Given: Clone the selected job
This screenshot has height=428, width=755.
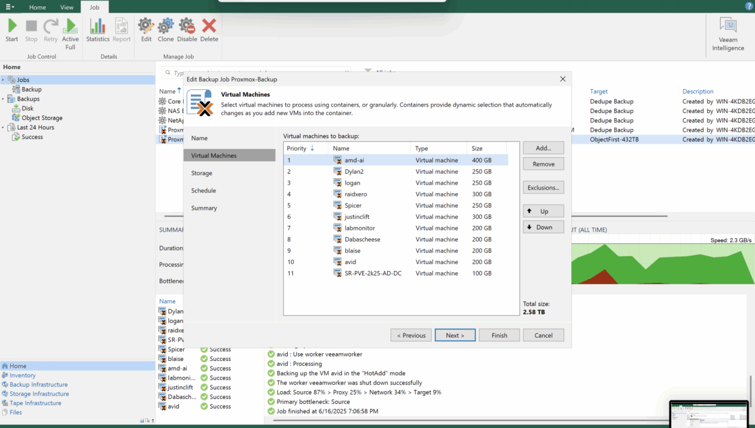Looking at the screenshot, I should click(166, 30).
